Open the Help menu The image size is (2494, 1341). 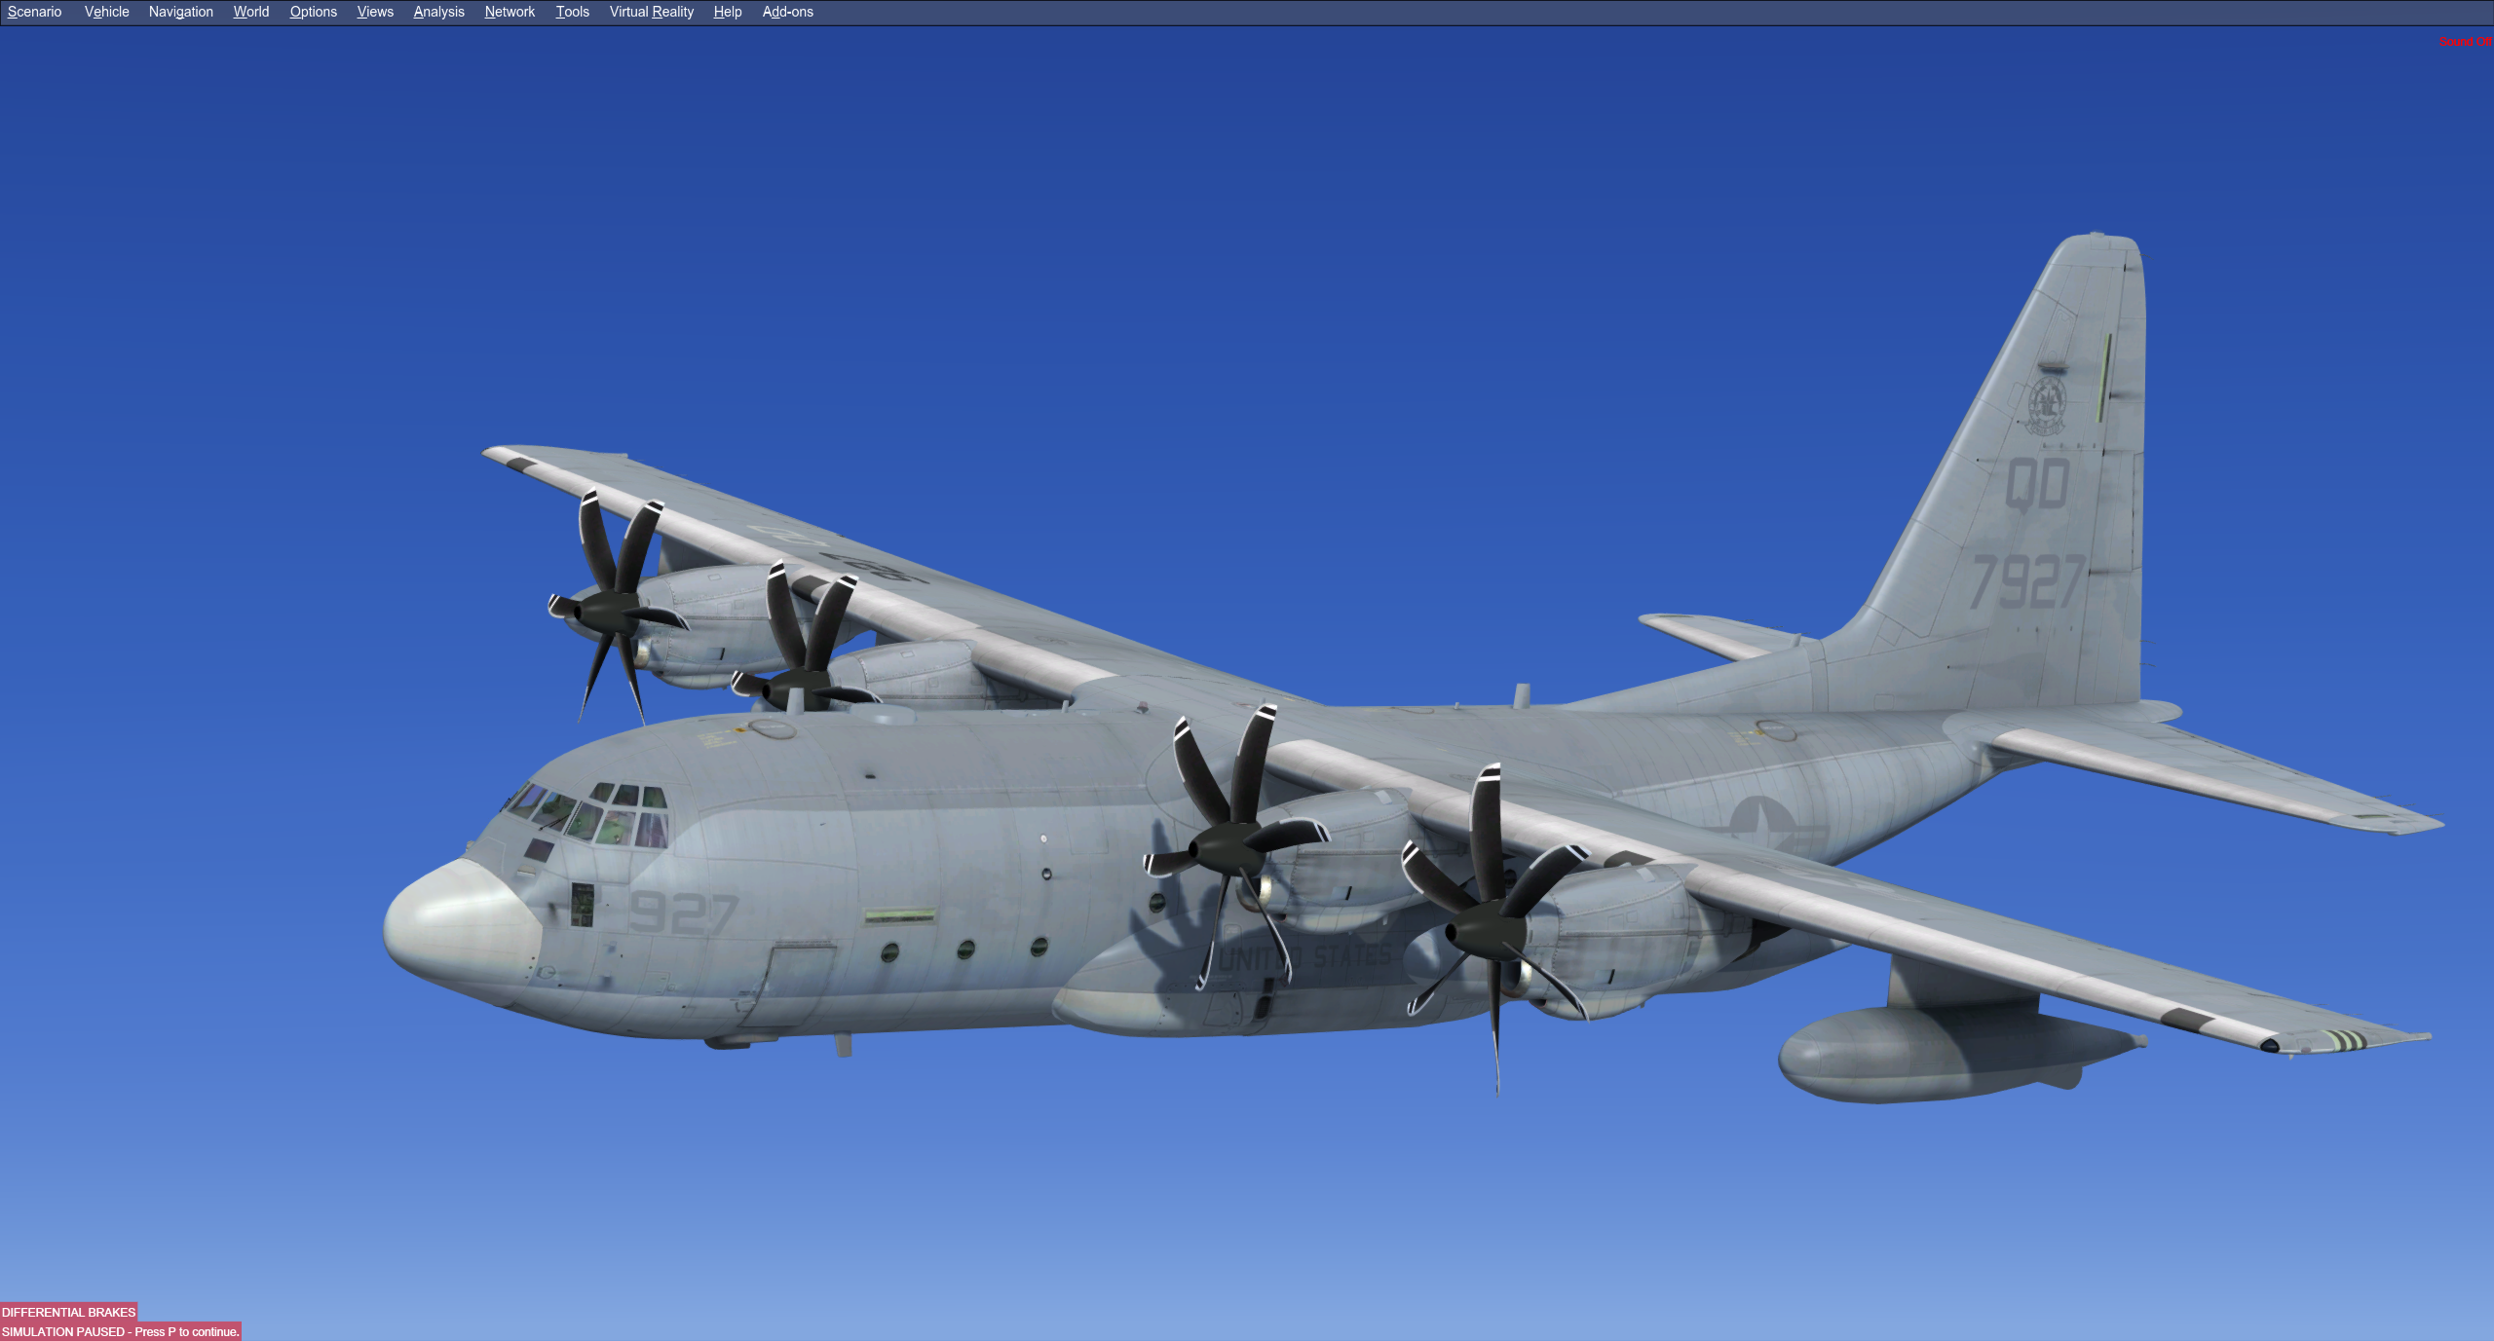[x=727, y=12]
